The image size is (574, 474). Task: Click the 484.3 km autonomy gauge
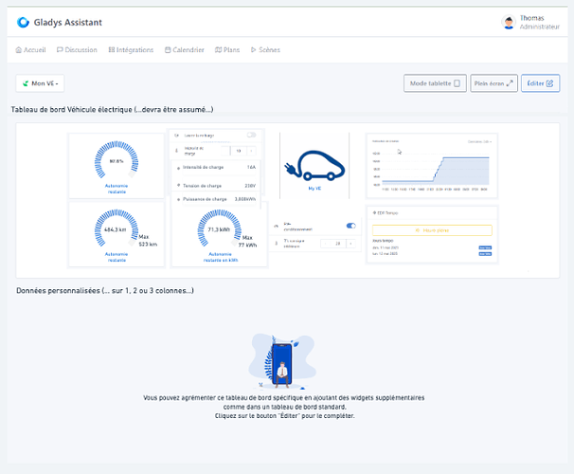[117, 231]
